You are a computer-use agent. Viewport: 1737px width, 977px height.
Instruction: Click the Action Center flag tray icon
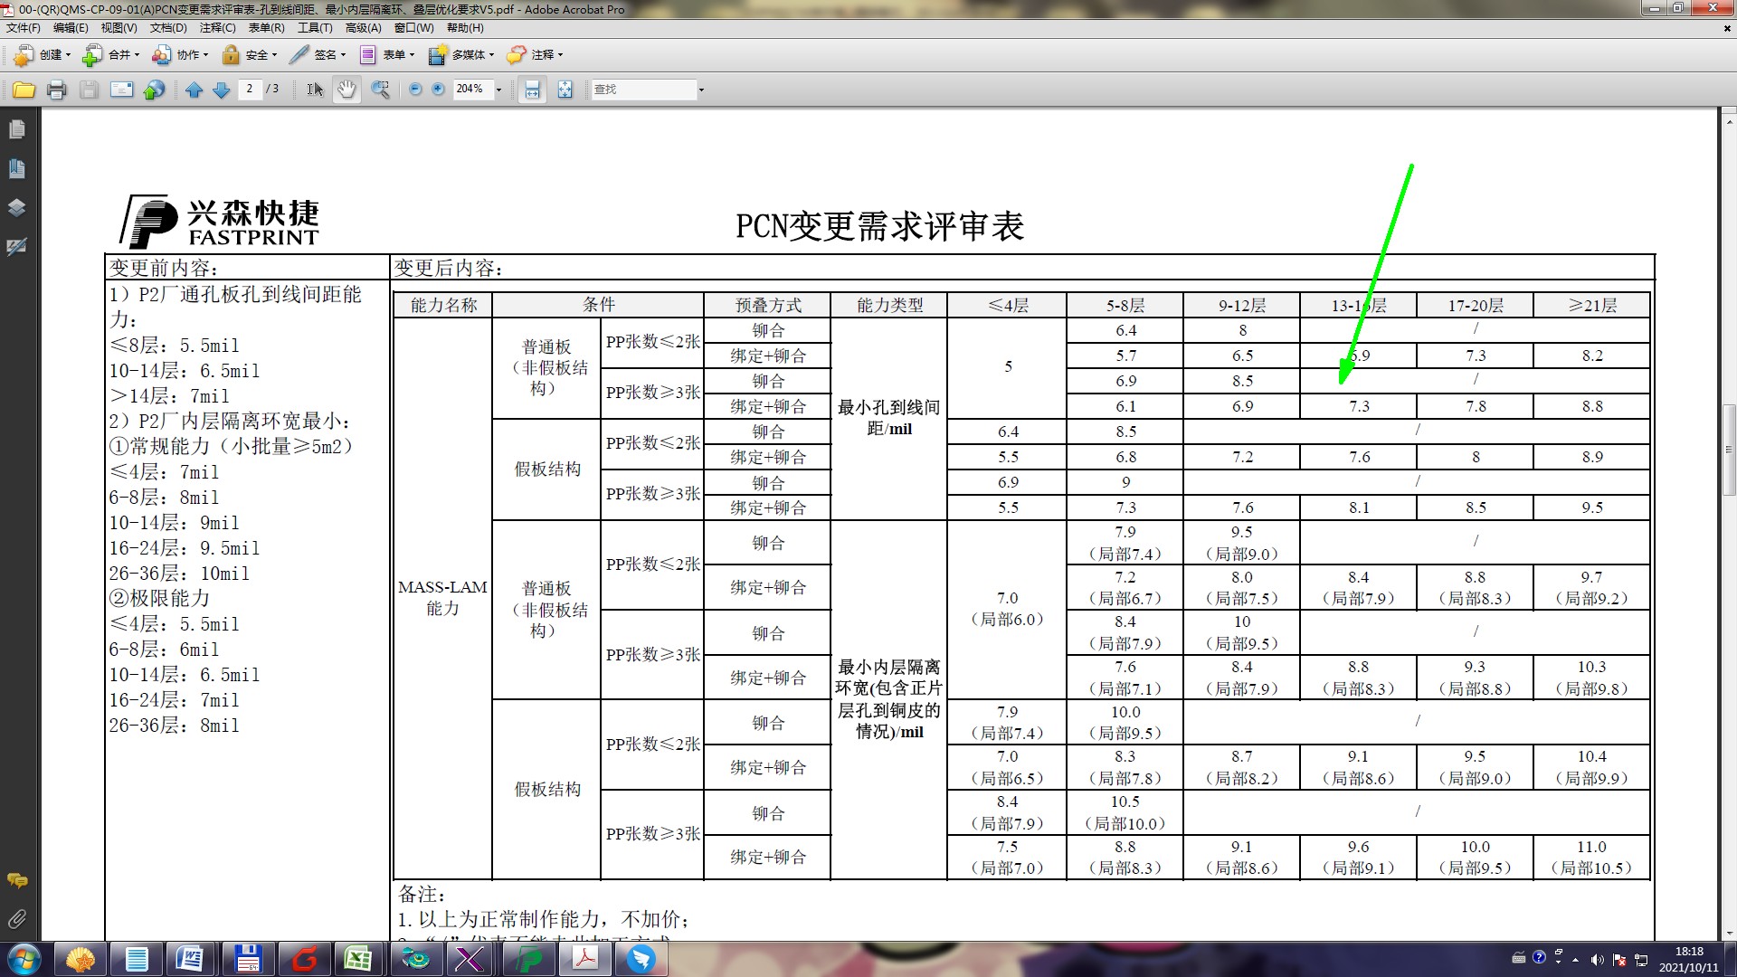pyautogui.click(x=1618, y=960)
